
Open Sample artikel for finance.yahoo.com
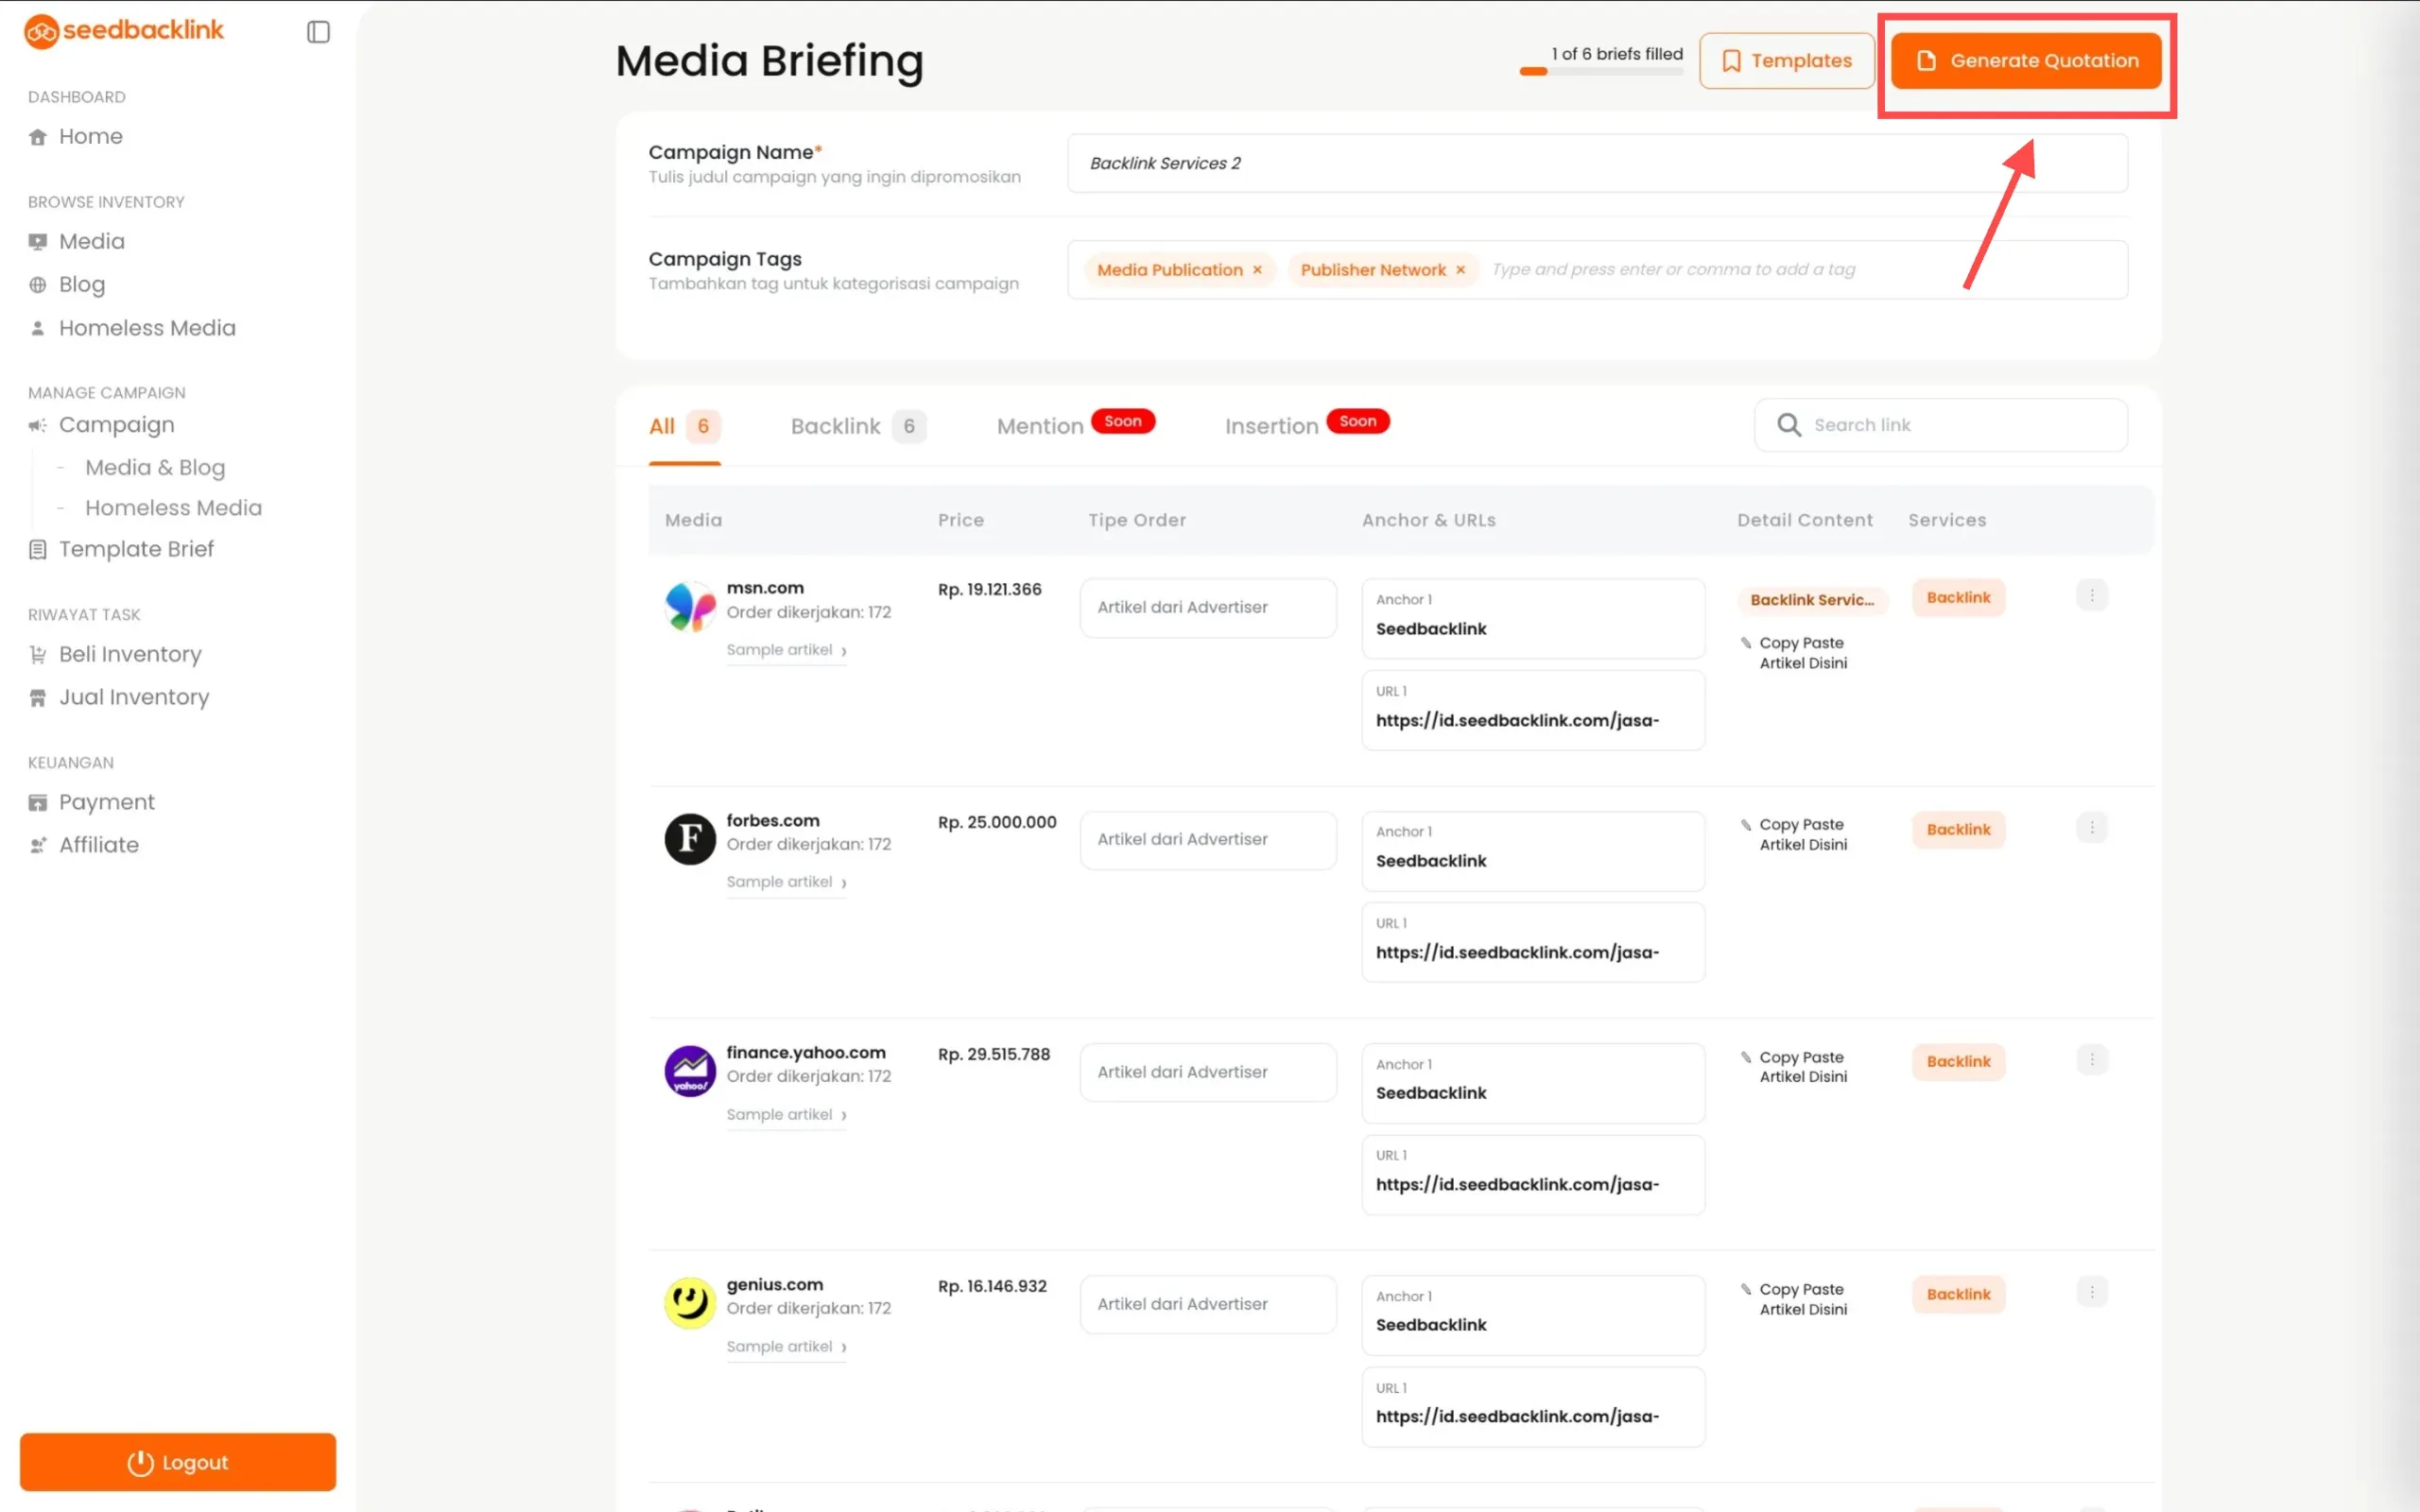(786, 1115)
